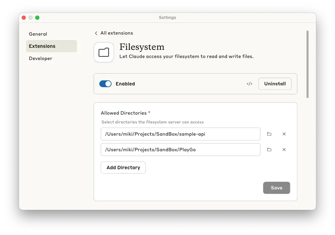The height and width of the screenshot is (235, 335).
Task: Browse folders for the PlayGo directory
Action: coord(269,150)
